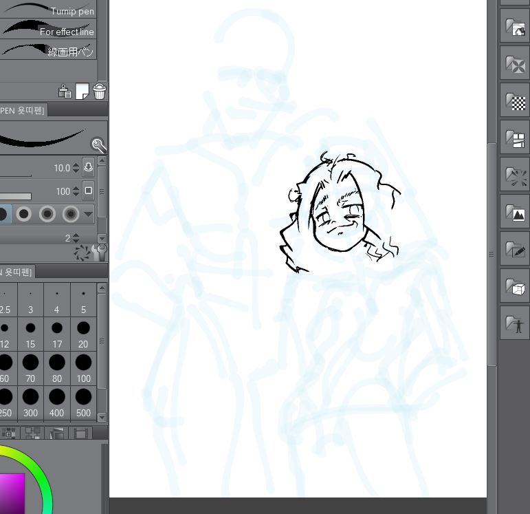Click the copy sub tool icon

tap(65, 91)
